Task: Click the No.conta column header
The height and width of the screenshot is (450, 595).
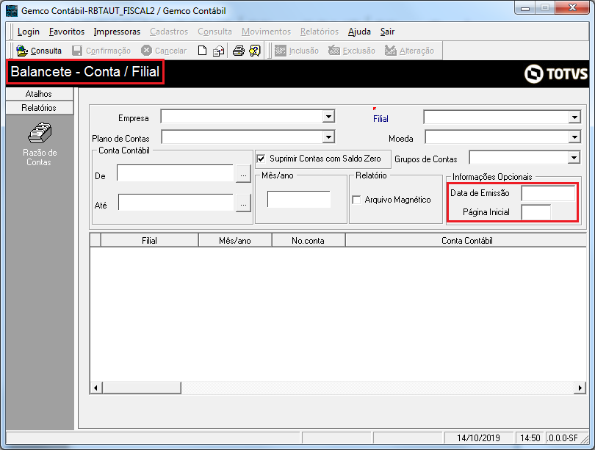Action: pyautogui.click(x=308, y=240)
